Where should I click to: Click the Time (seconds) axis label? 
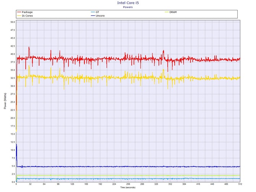[128, 187]
